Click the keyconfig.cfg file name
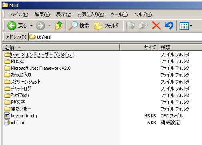Viewport: 202px width, 145px height. tap(24, 116)
